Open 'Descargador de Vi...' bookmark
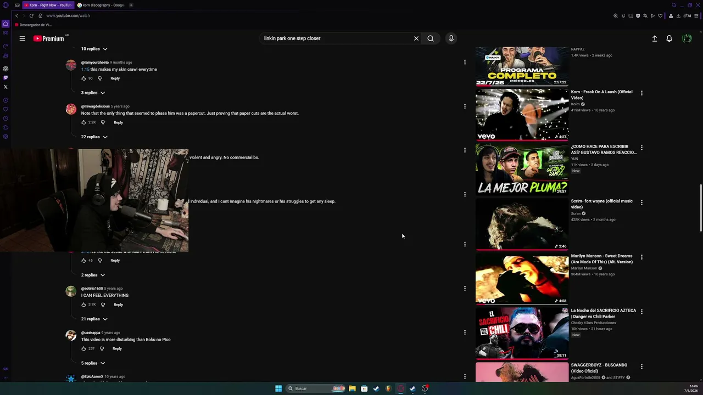 (33, 25)
